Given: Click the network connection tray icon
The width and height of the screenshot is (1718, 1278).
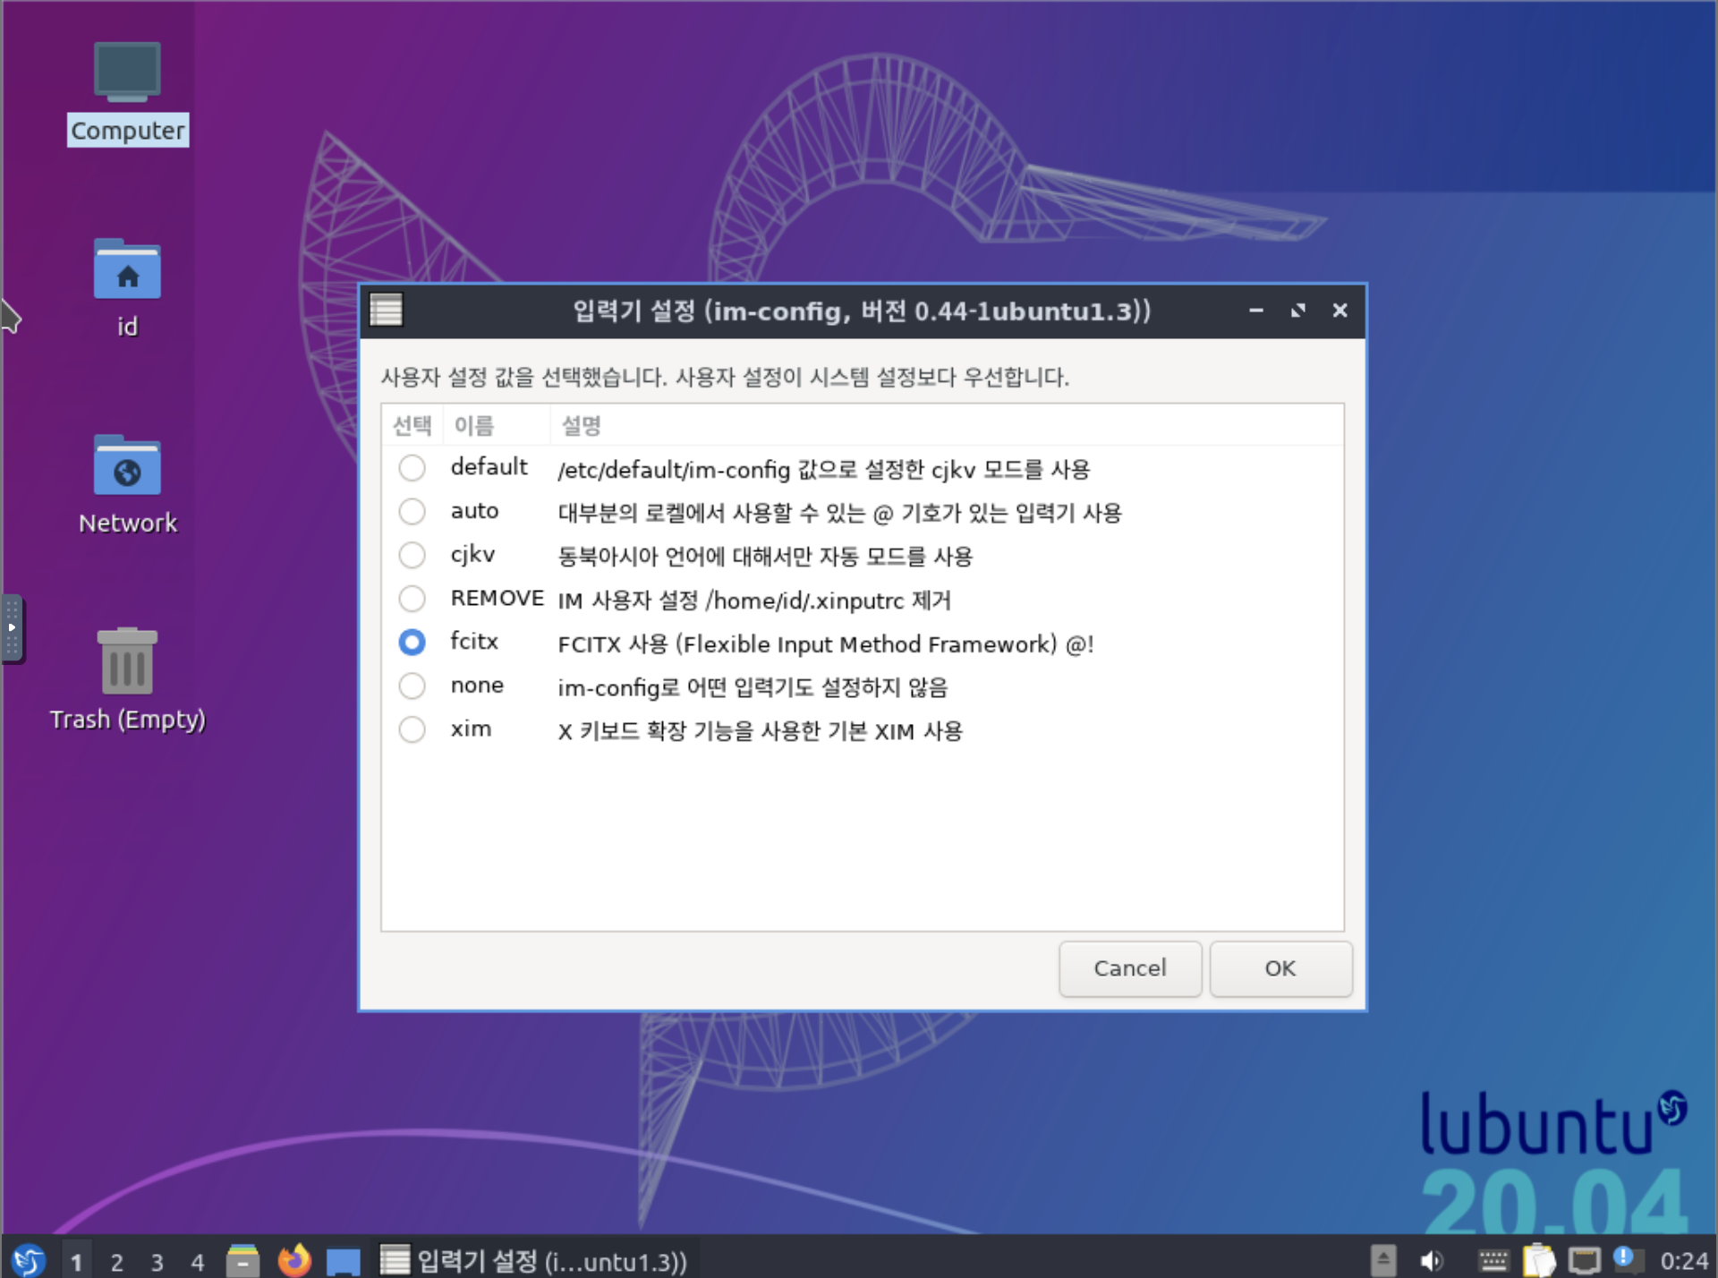Looking at the screenshot, I should click(1585, 1260).
